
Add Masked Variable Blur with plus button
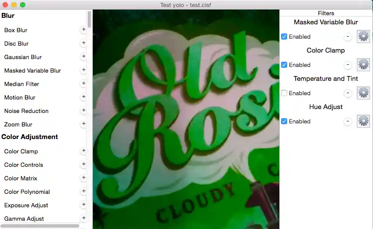84,70
